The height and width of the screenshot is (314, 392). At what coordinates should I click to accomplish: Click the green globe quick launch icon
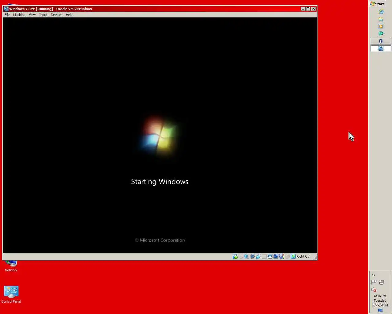tap(381, 33)
